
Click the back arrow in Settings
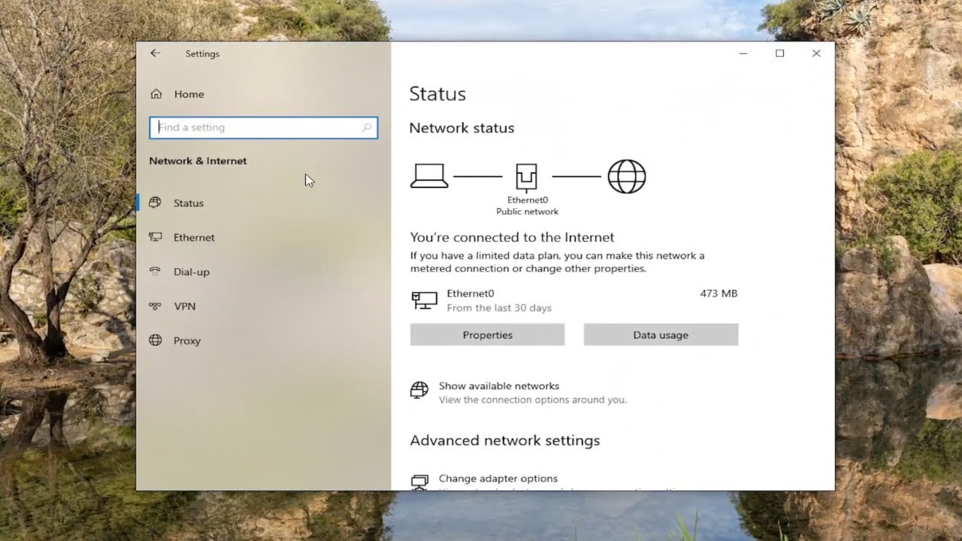click(155, 53)
